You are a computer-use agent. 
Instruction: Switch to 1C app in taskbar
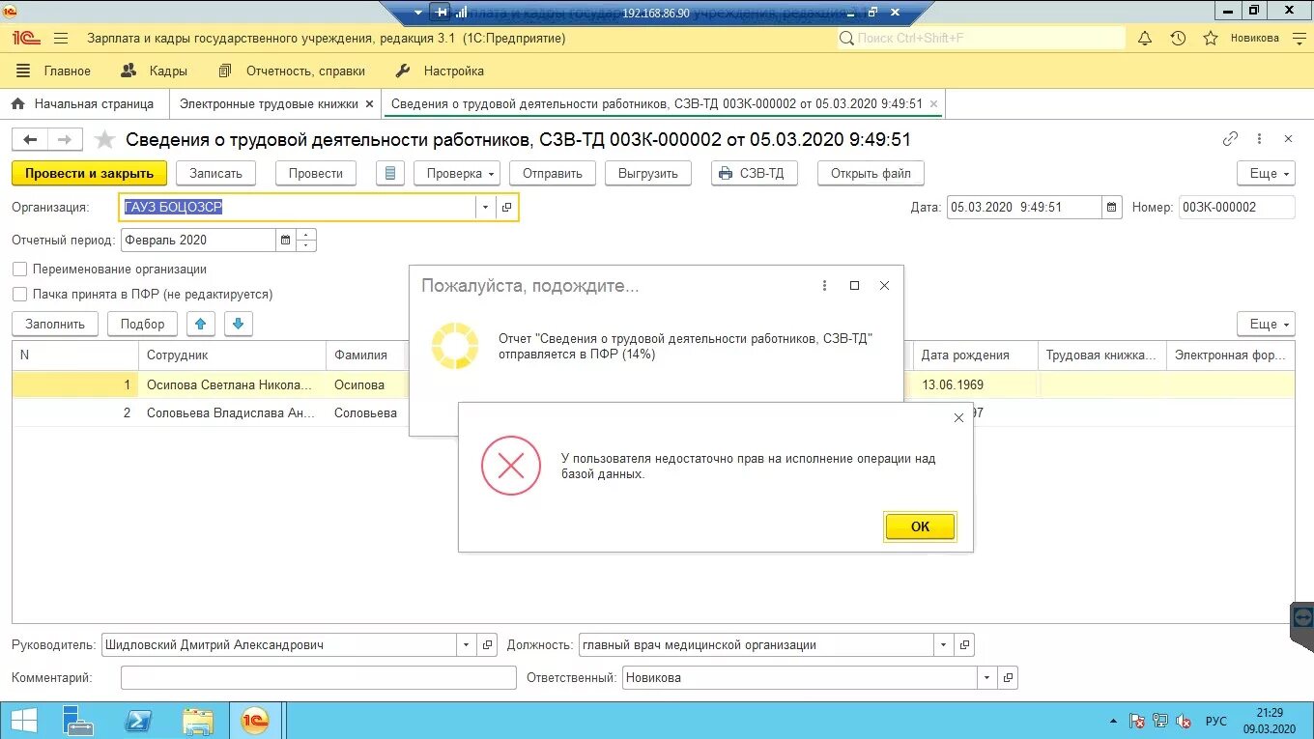255,722
